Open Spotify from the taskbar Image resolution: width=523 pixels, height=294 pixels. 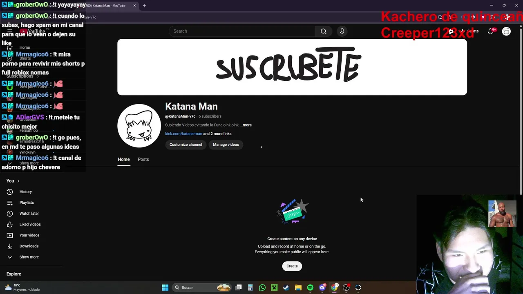(310, 287)
